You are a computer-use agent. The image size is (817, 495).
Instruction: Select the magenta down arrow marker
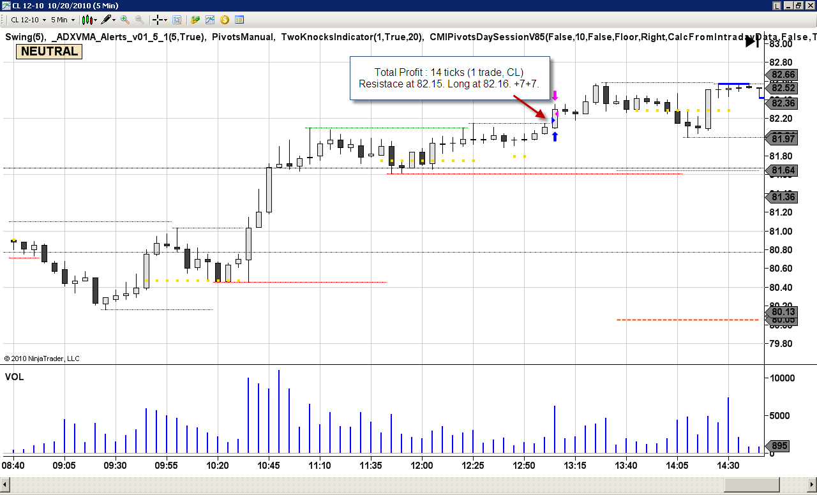[x=555, y=96]
